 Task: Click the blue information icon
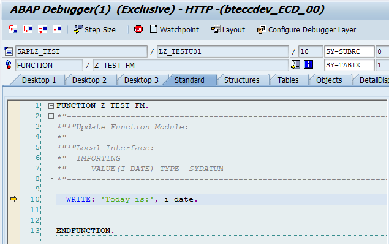[x=308, y=64]
